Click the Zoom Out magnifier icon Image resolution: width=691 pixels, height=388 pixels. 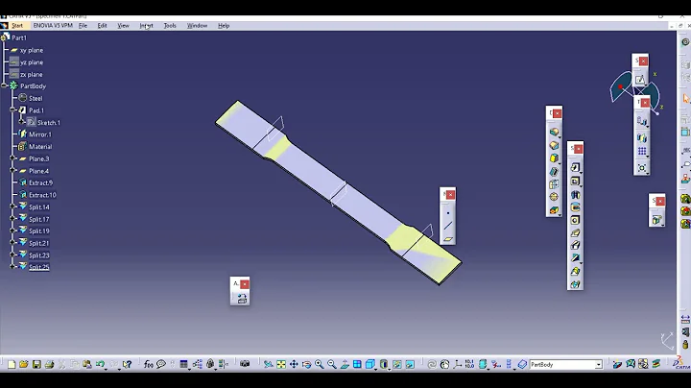coord(332,364)
